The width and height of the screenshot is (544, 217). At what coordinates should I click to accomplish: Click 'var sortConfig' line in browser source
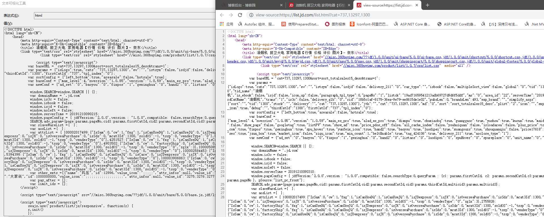[x=314, y=112]
